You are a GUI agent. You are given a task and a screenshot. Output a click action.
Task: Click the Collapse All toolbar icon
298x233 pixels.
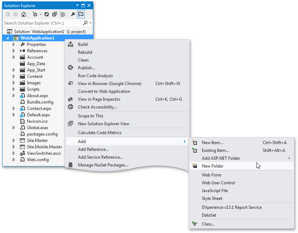[x=54, y=15]
